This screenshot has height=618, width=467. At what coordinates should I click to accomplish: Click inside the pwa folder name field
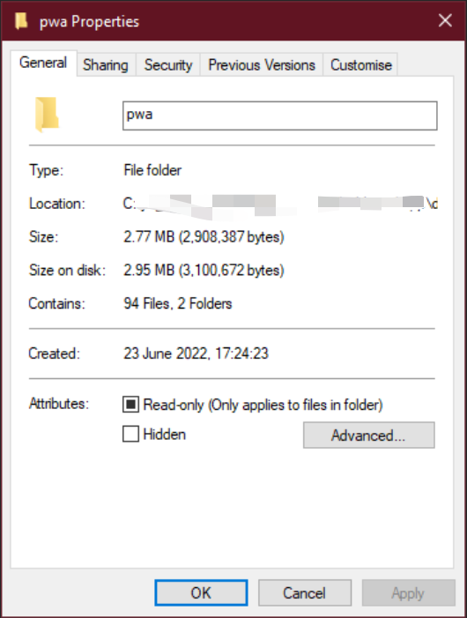point(280,115)
